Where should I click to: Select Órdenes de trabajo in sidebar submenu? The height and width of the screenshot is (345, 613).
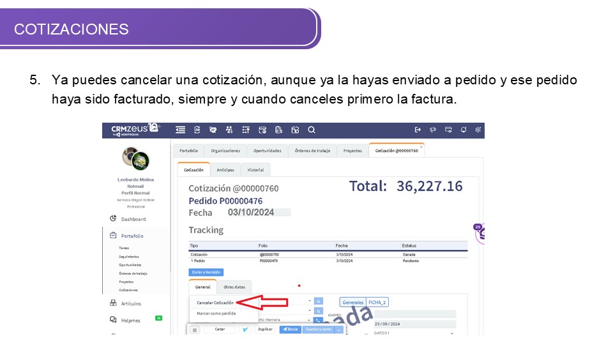point(133,273)
